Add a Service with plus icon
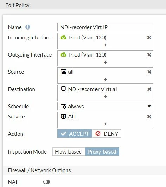 (105, 124)
